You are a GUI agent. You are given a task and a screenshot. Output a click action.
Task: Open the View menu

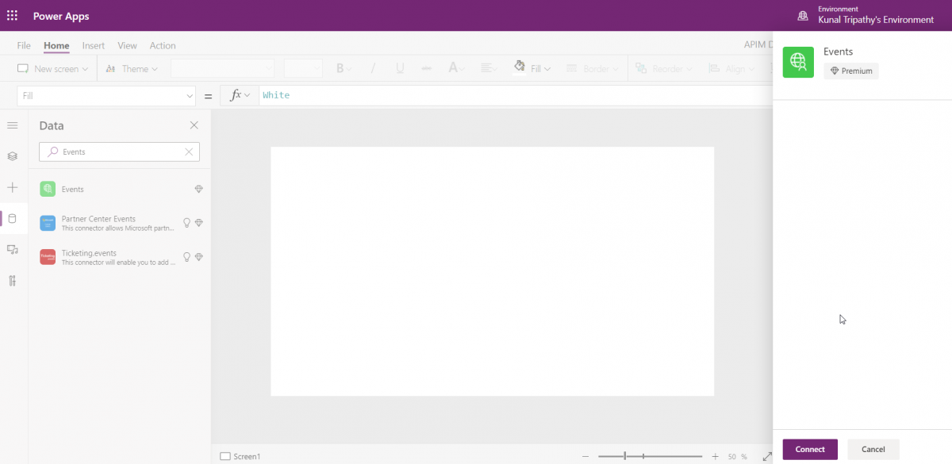tap(127, 45)
